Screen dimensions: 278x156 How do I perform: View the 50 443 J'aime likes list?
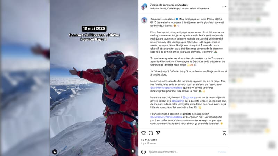click(149, 140)
